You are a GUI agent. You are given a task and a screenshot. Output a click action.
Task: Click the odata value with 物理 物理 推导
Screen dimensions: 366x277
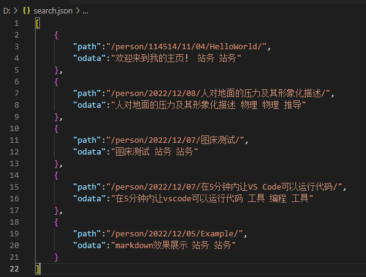tap(208, 105)
